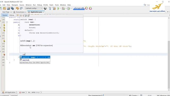Open the Run menu
This screenshot has width=170, height=96.
tap(34, 5)
